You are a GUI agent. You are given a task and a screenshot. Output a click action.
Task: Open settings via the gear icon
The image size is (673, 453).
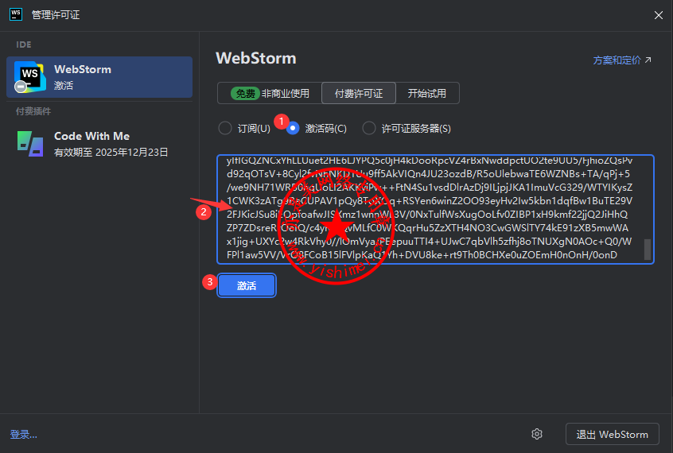537,434
